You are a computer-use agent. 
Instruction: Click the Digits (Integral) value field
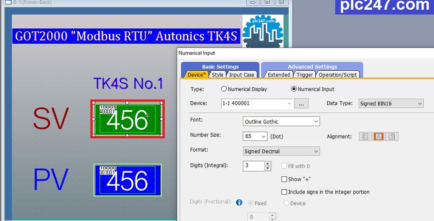tap(253, 166)
